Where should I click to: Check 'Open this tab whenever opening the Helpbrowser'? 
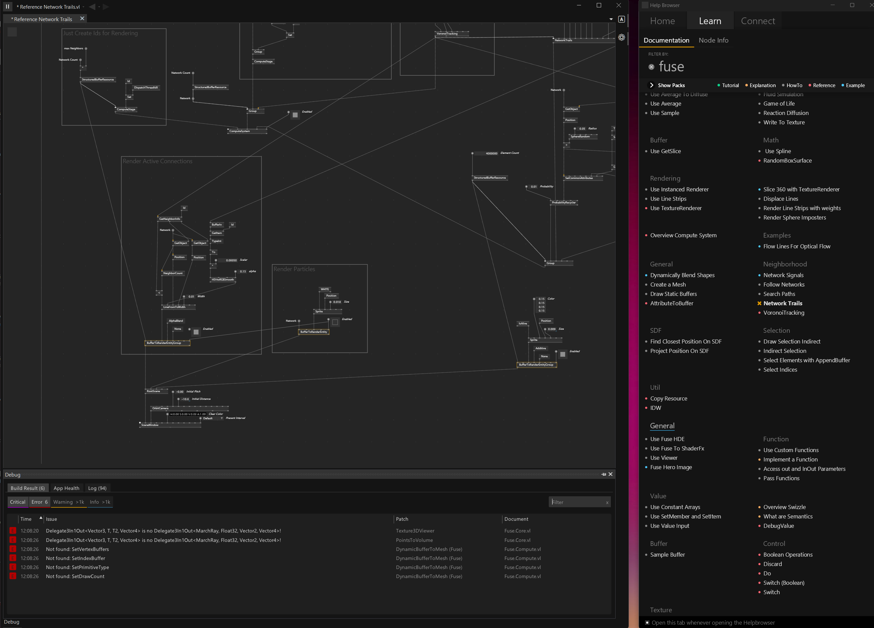[647, 622]
